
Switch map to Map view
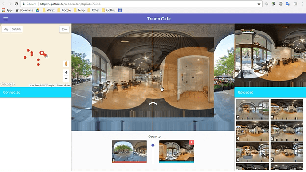tap(6, 29)
